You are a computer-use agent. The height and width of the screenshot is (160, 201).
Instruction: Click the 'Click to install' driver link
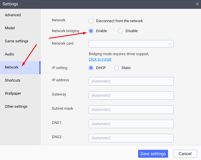(100, 59)
